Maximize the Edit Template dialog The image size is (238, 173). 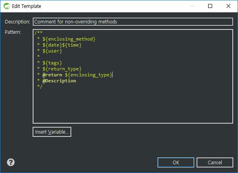coord(210,6)
